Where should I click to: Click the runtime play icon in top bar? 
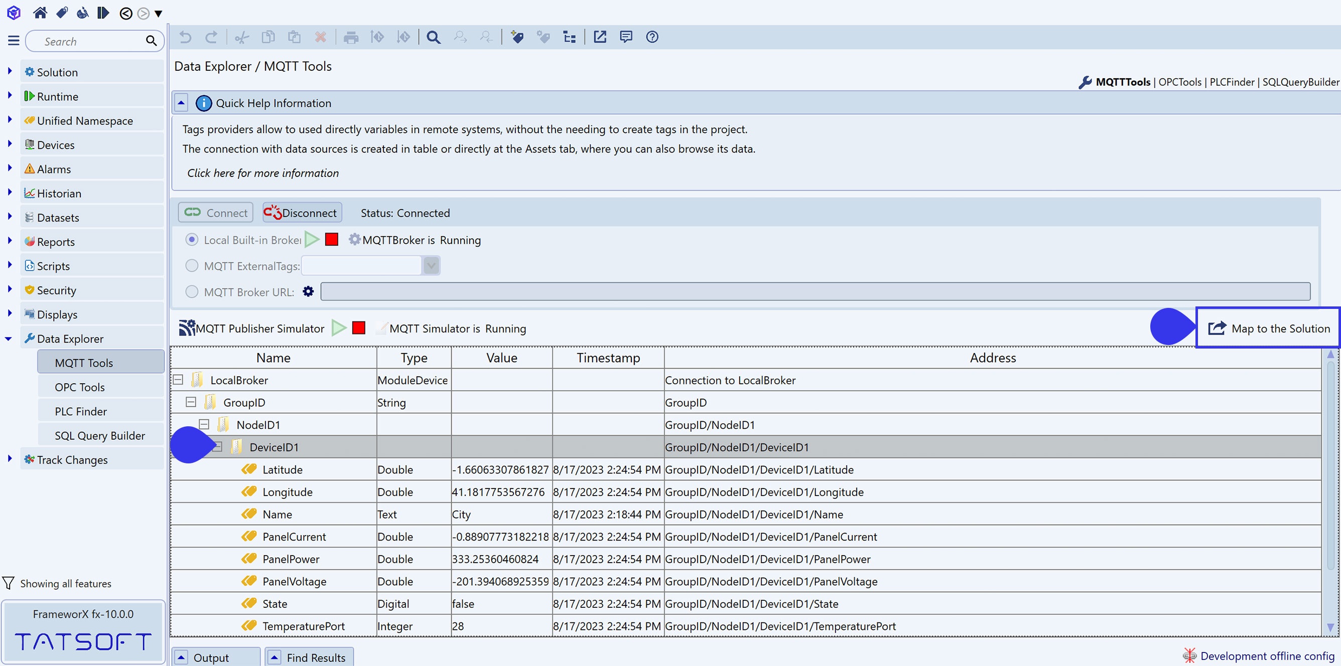(x=103, y=13)
